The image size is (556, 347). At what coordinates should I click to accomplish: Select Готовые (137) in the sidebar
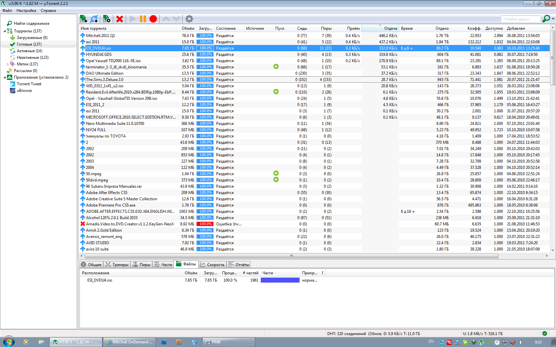29,44
